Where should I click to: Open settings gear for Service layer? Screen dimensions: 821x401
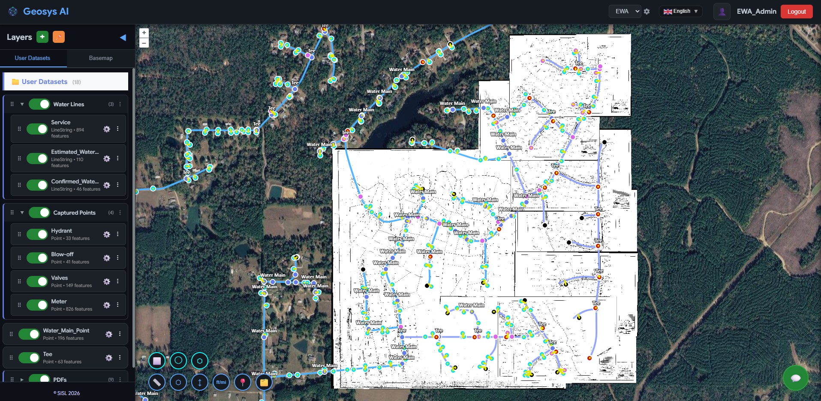[107, 129]
